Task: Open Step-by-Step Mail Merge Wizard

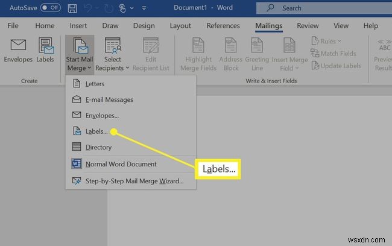Action: pyautogui.click(x=131, y=181)
